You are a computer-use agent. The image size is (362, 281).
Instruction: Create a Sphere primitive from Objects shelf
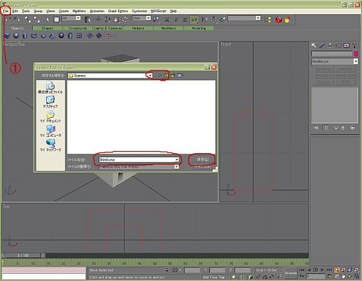click(x=16, y=35)
